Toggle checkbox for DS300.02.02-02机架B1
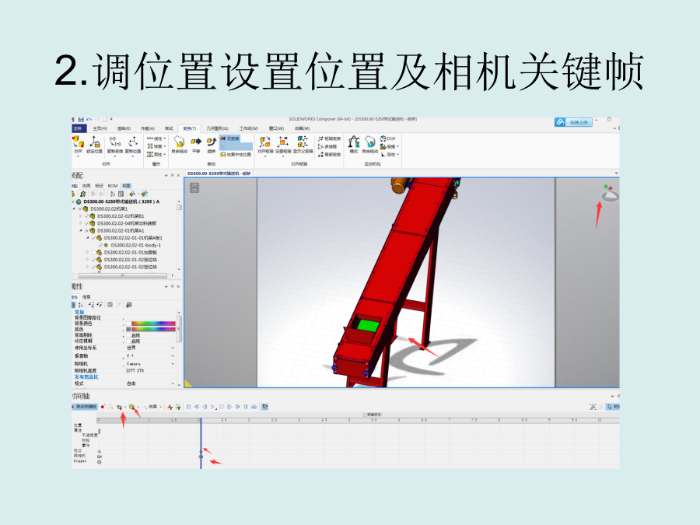 pos(87,215)
